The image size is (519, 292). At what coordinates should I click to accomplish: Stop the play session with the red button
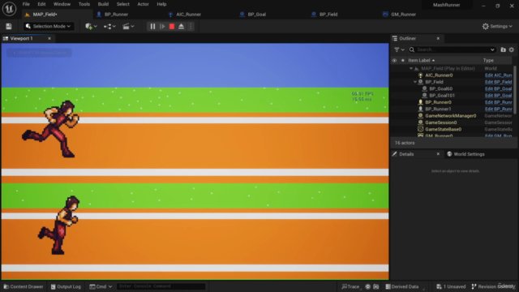click(172, 26)
